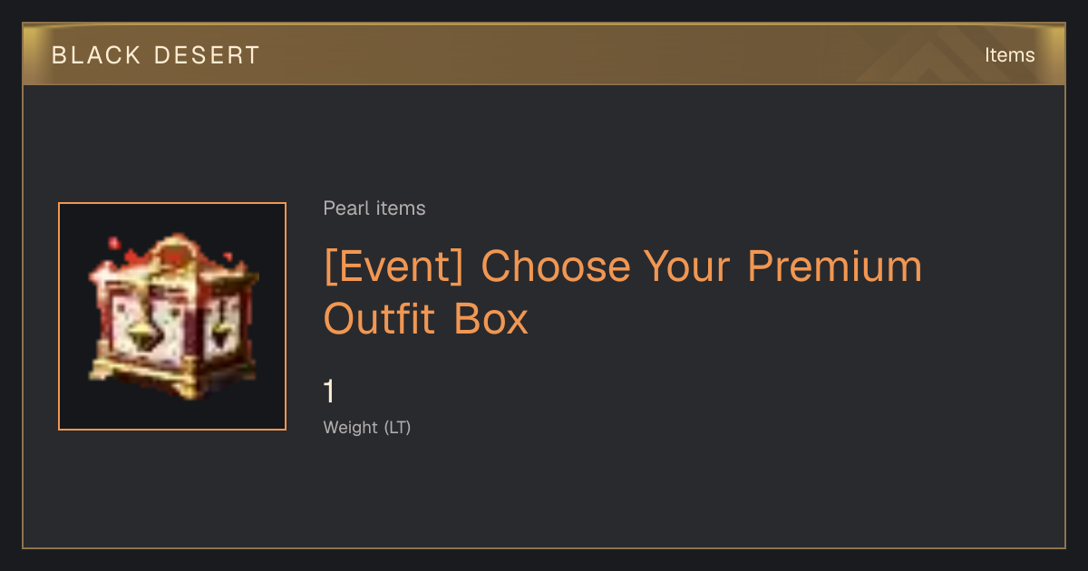Click the word Premium in the item title
Image resolution: width=1088 pixels, height=571 pixels.
tap(834, 266)
